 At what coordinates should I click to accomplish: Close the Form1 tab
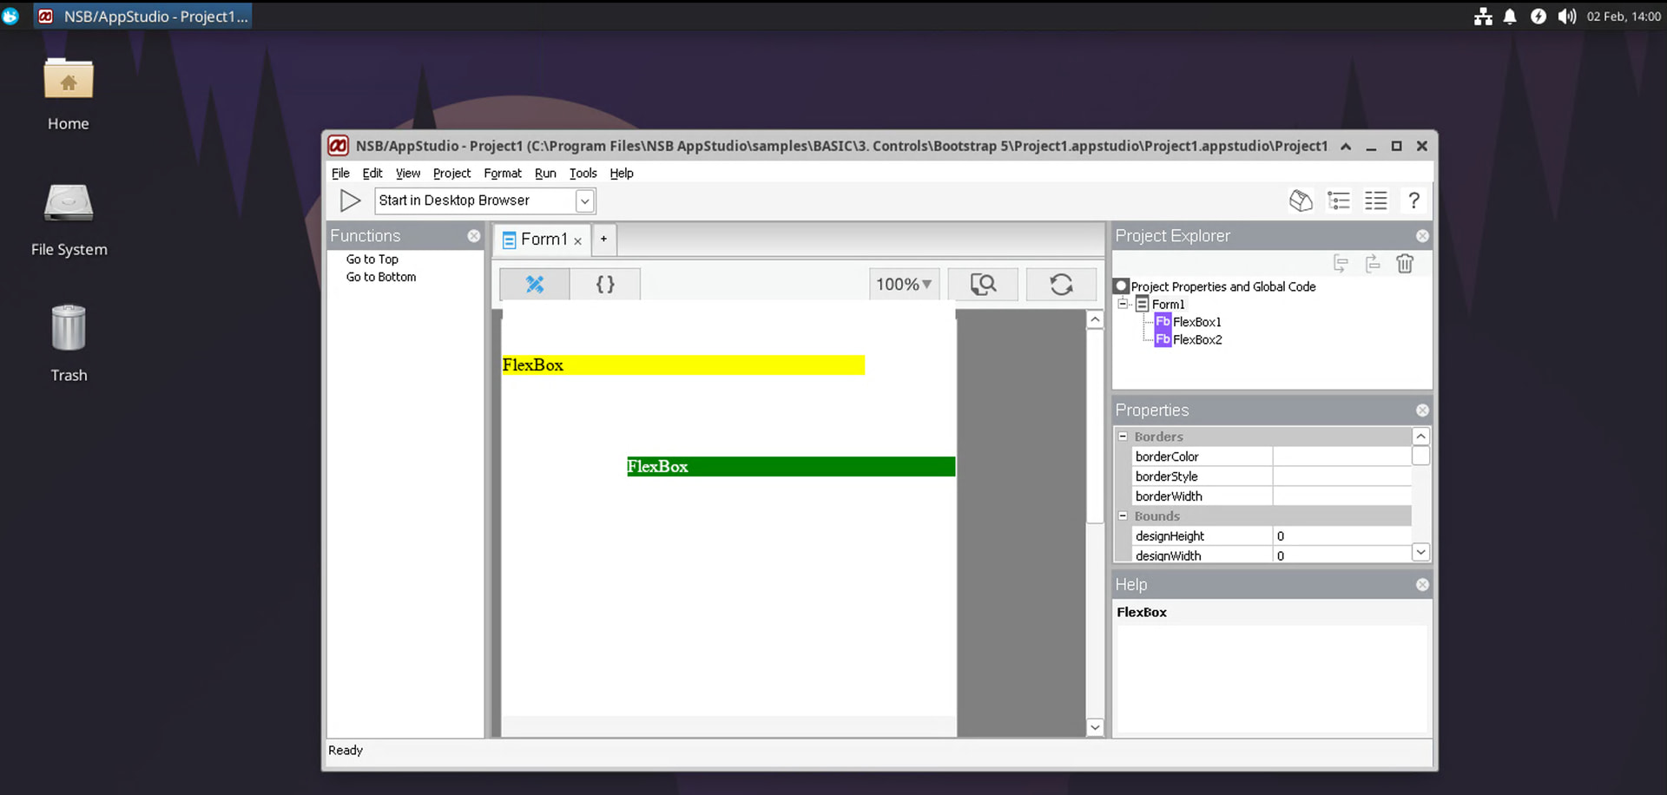tap(577, 241)
